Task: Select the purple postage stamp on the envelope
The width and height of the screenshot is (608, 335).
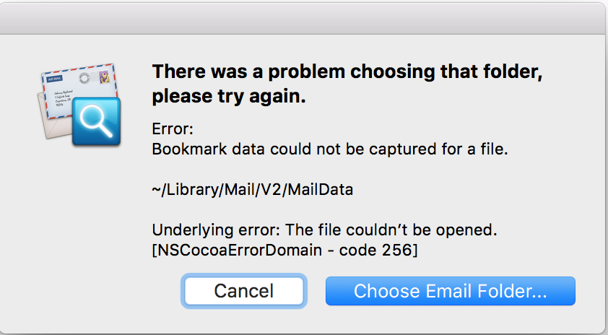Action: (104, 77)
